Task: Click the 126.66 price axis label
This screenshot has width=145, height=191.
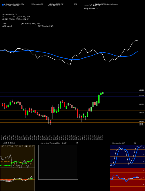Action: (142, 95)
